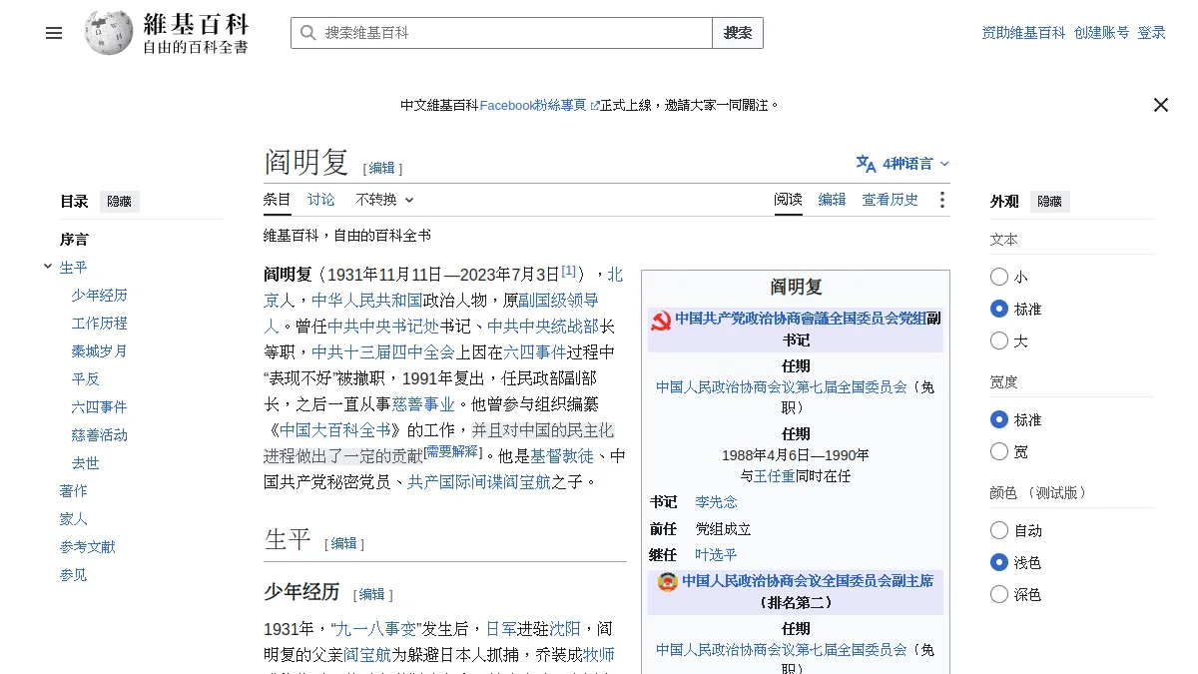Jump to 著作 in the contents
The height and width of the screenshot is (674, 1198).
(74, 491)
